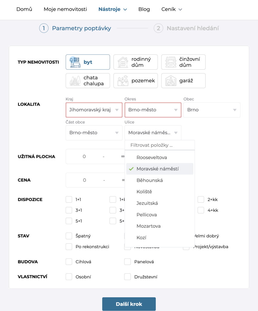Select the byt property type icon
The width and height of the screenshot is (258, 311).
point(75,62)
